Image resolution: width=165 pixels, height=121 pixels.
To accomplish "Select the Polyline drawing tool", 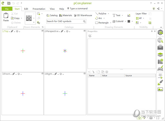I will pyautogui.click(x=101, y=14).
